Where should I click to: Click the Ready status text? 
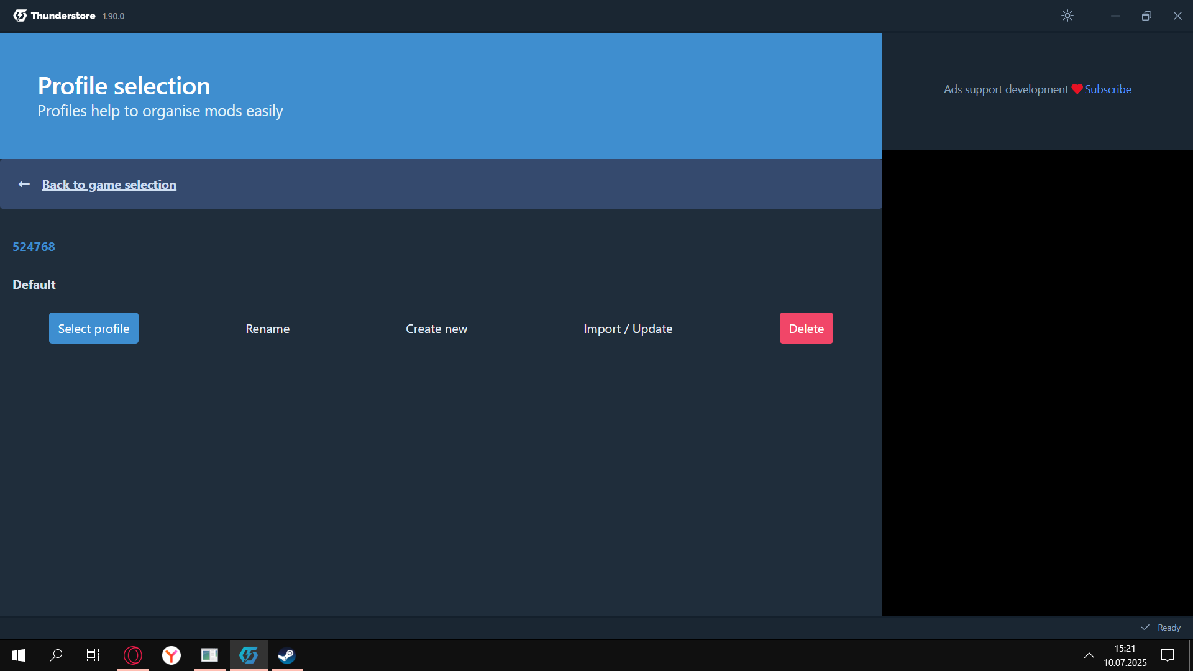tap(1169, 628)
